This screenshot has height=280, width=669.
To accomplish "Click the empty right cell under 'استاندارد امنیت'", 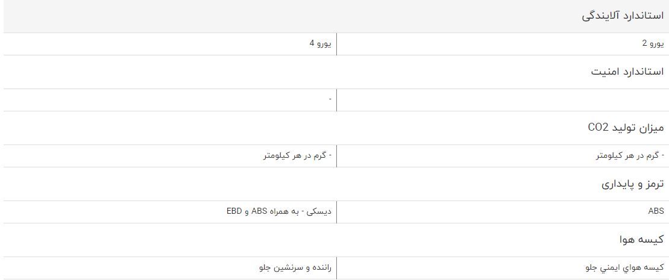I will (x=502, y=100).
